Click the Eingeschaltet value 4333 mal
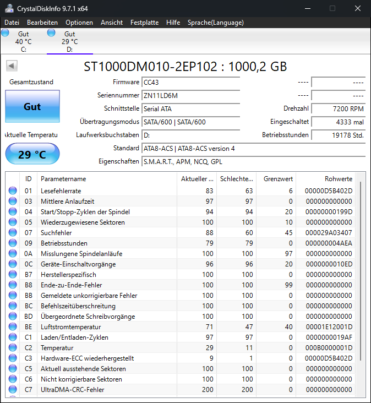The image size is (371, 403). [x=339, y=122]
